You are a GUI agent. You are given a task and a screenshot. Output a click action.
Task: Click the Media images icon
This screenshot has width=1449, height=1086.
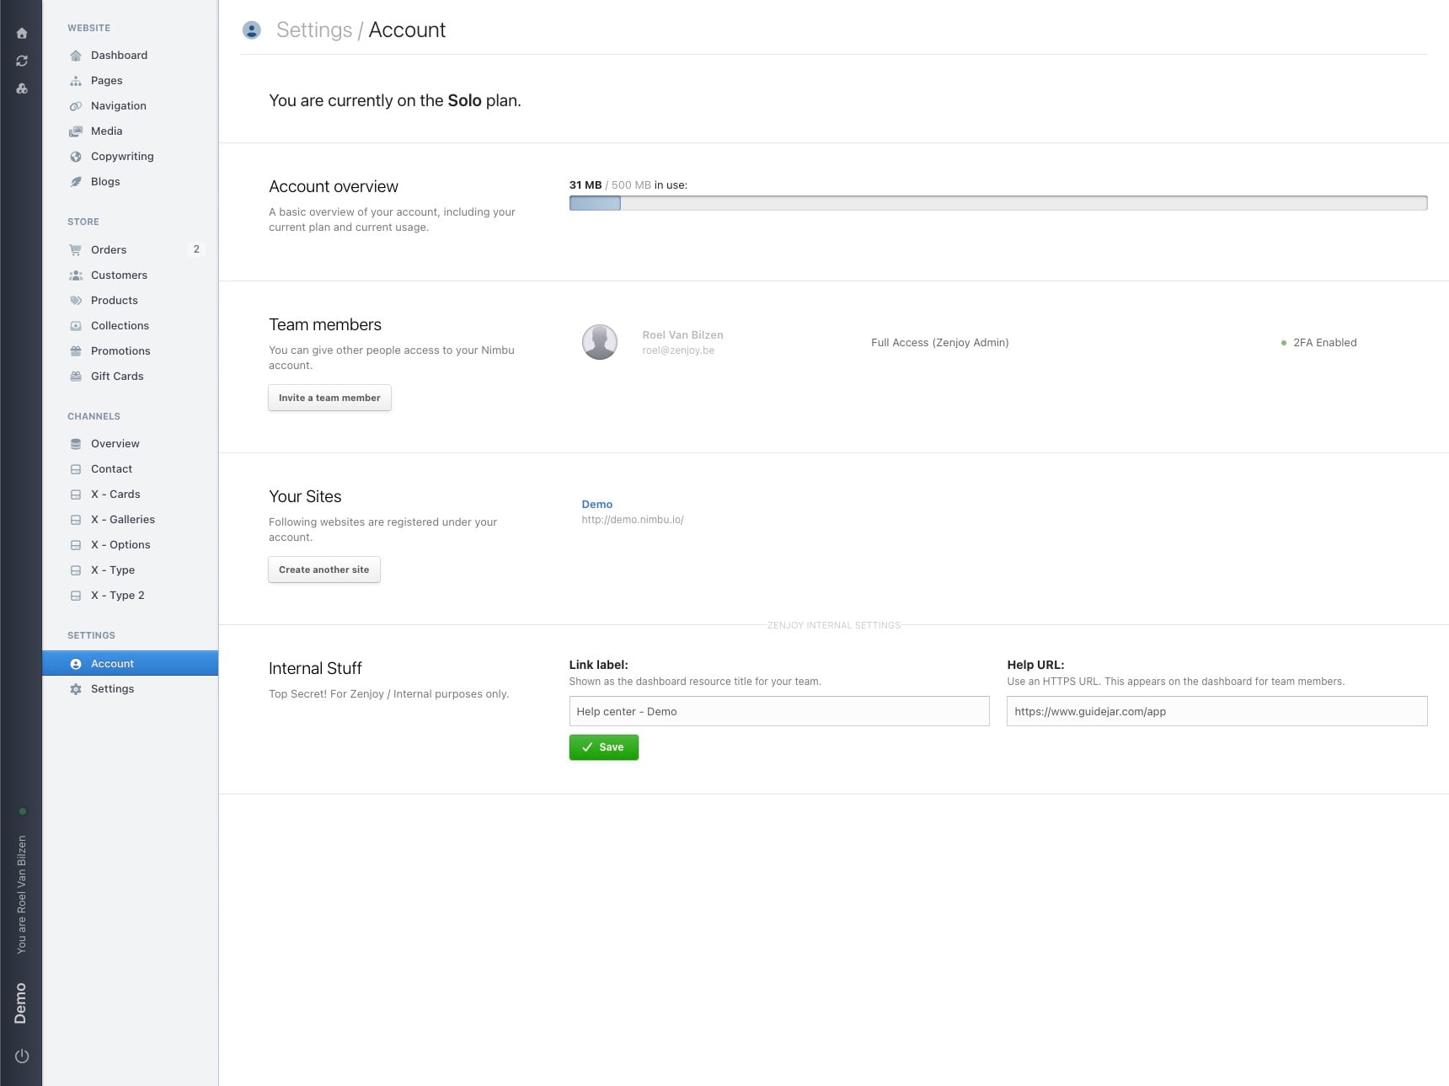coord(76,131)
